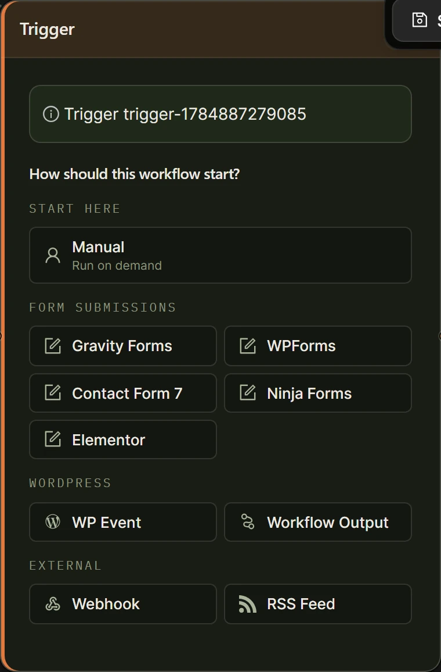Image resolution: width=441 pixels, height=672 pixels.
Task: Click the WordPress logo on WP Event
Action: (53, 522)
